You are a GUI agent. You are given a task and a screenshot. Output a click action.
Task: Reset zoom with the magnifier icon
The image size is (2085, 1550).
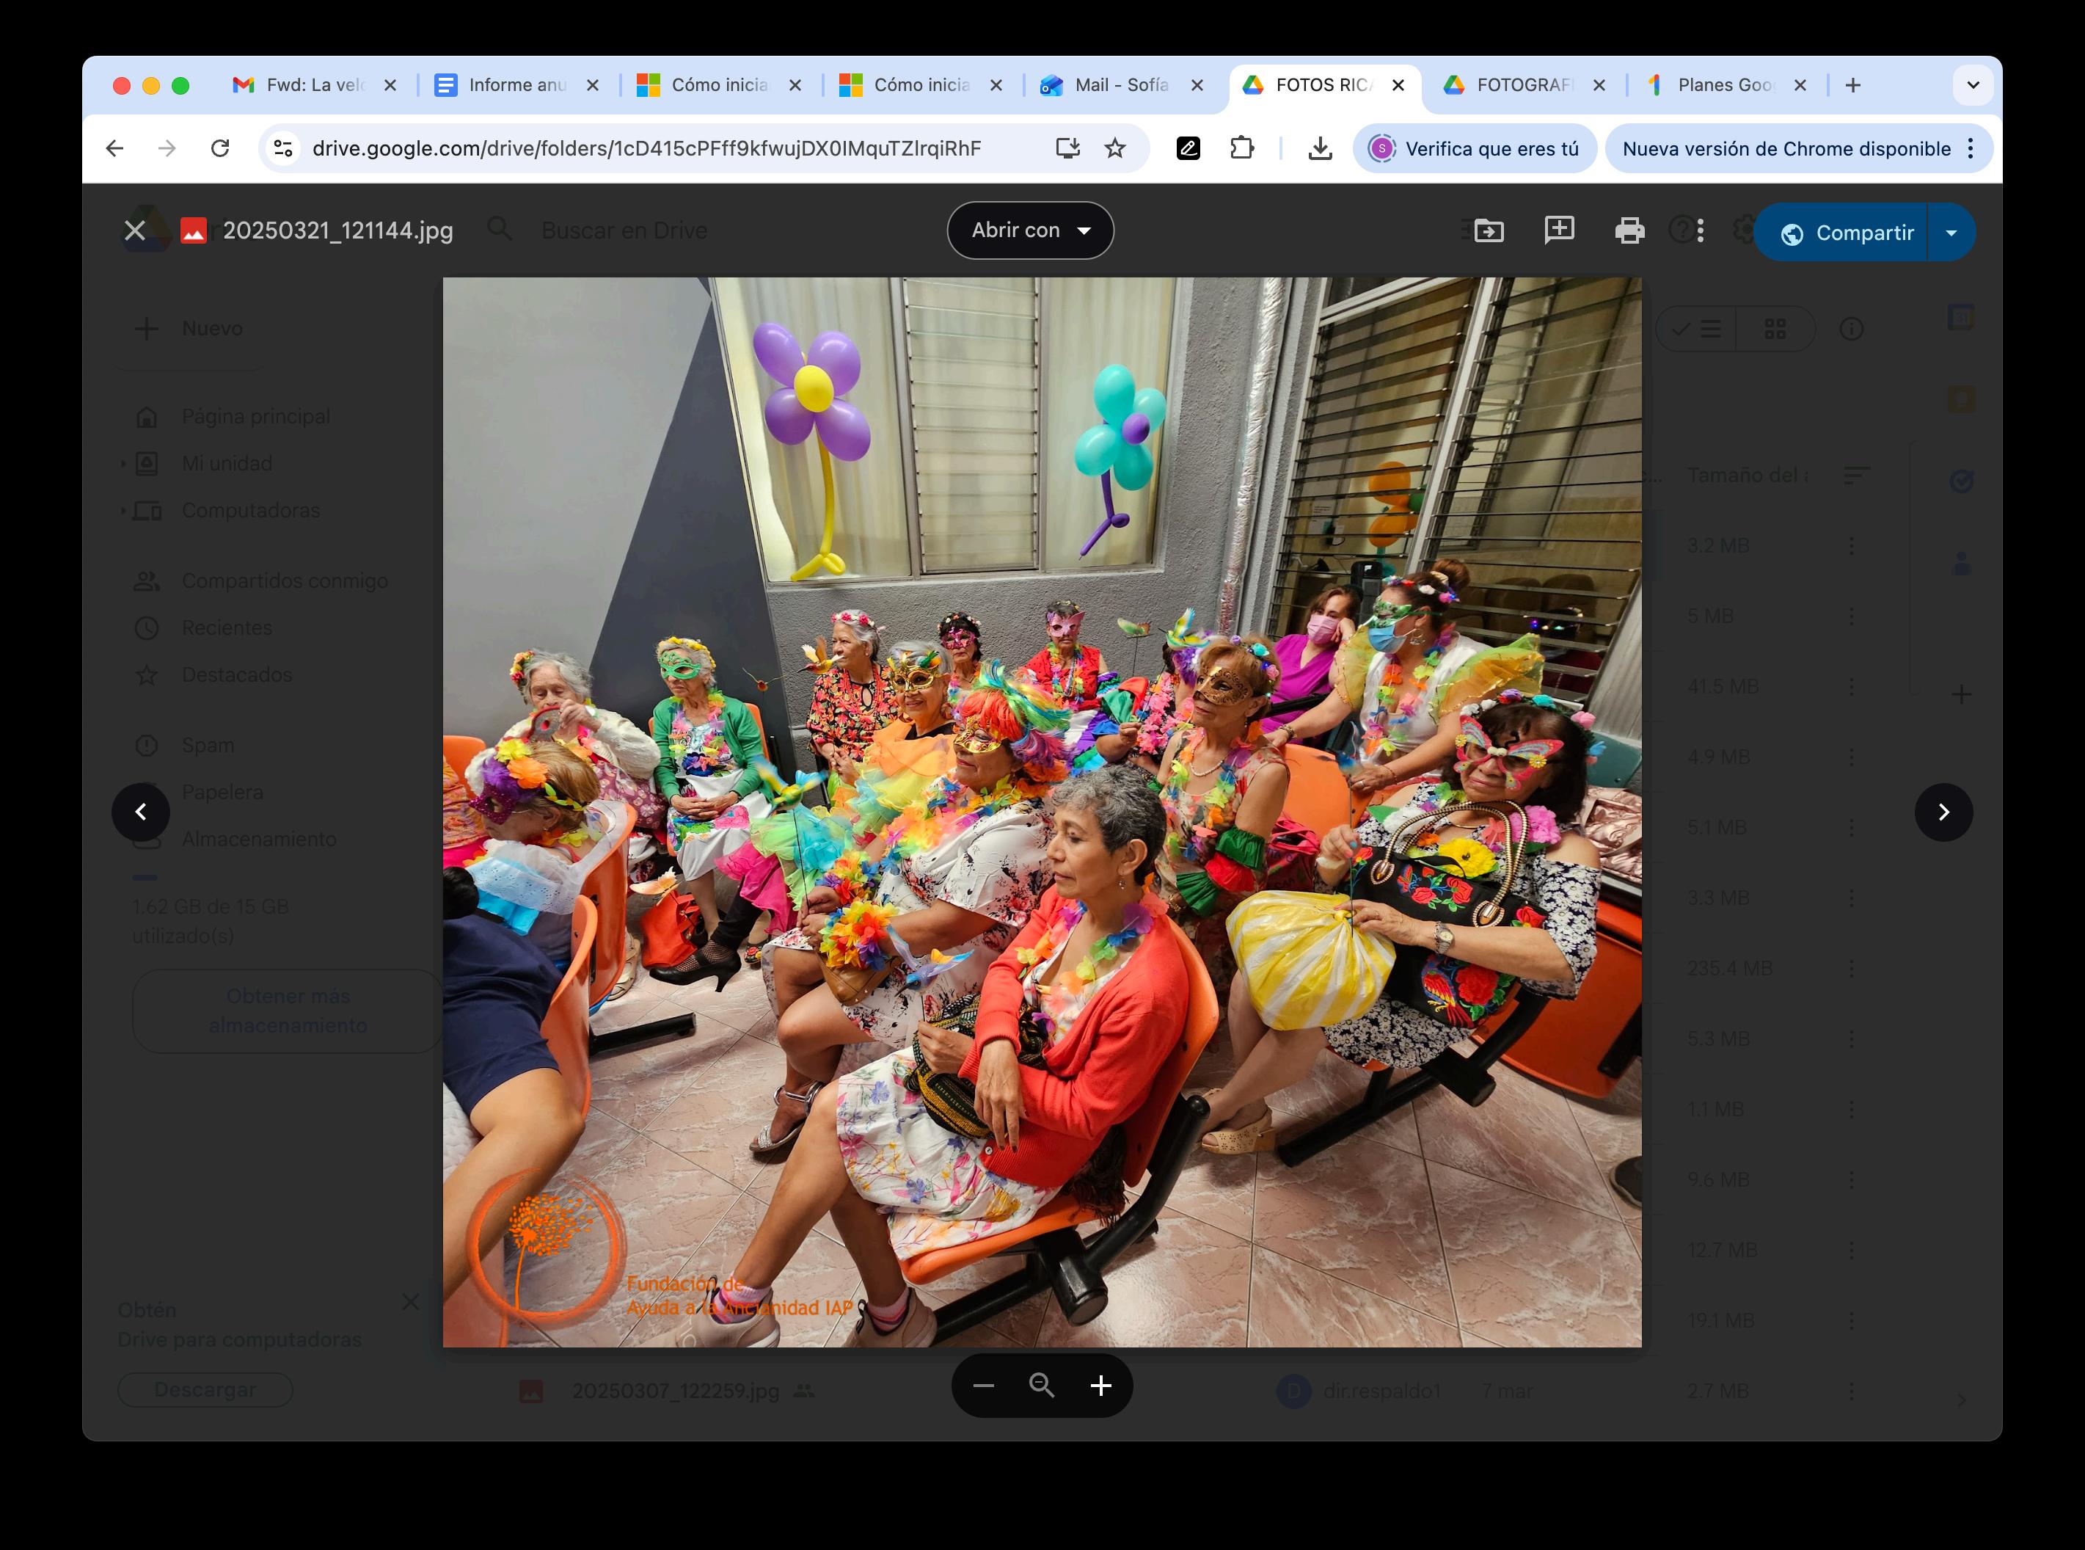tap(1041, 1386)
